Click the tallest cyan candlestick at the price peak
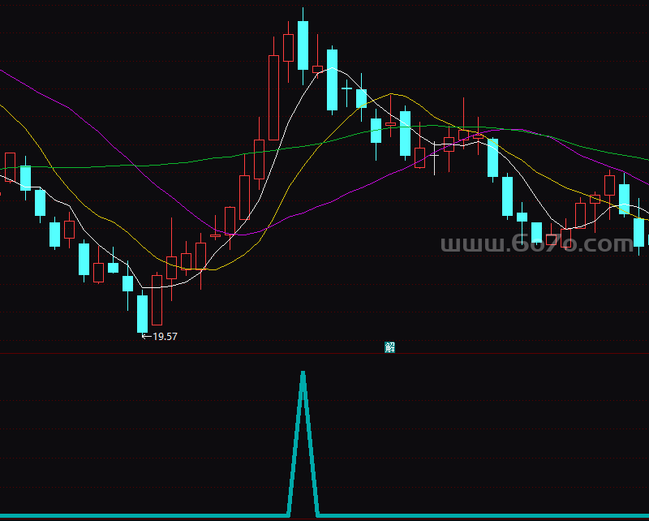649x521 pixels. (303, 45)
